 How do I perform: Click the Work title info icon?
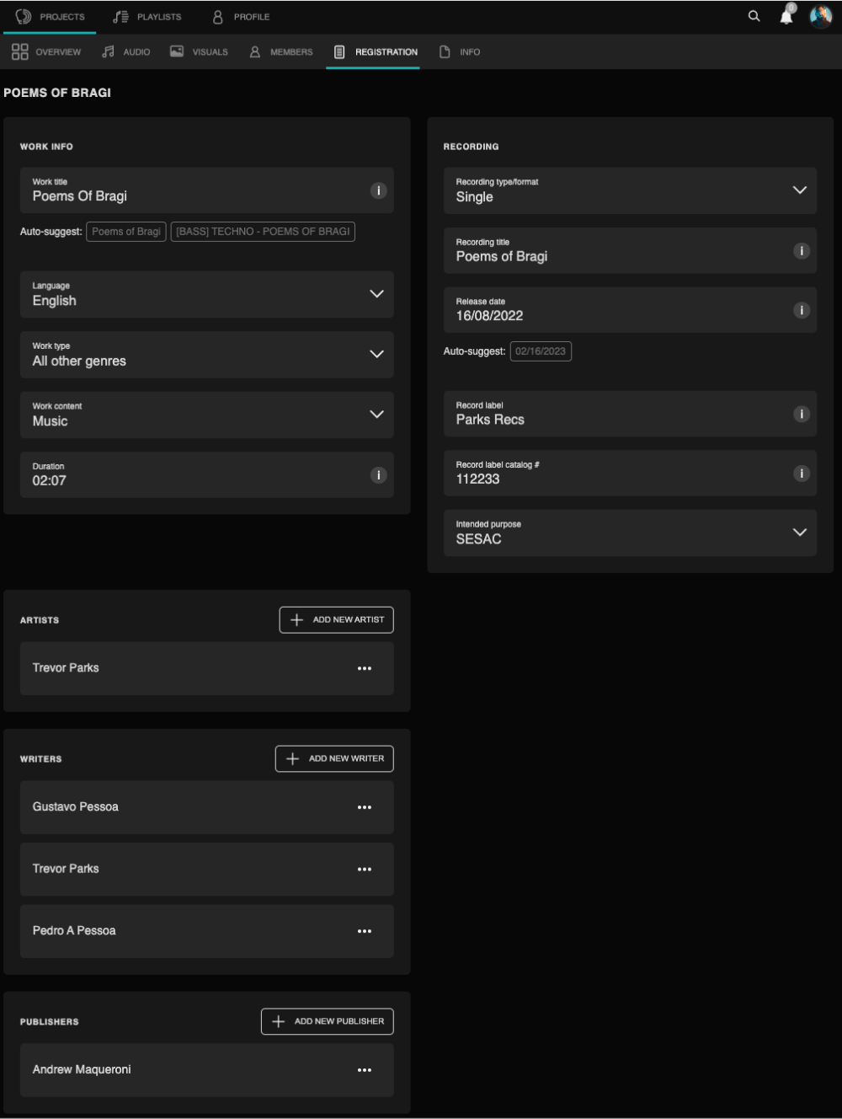tap(379, 190)
